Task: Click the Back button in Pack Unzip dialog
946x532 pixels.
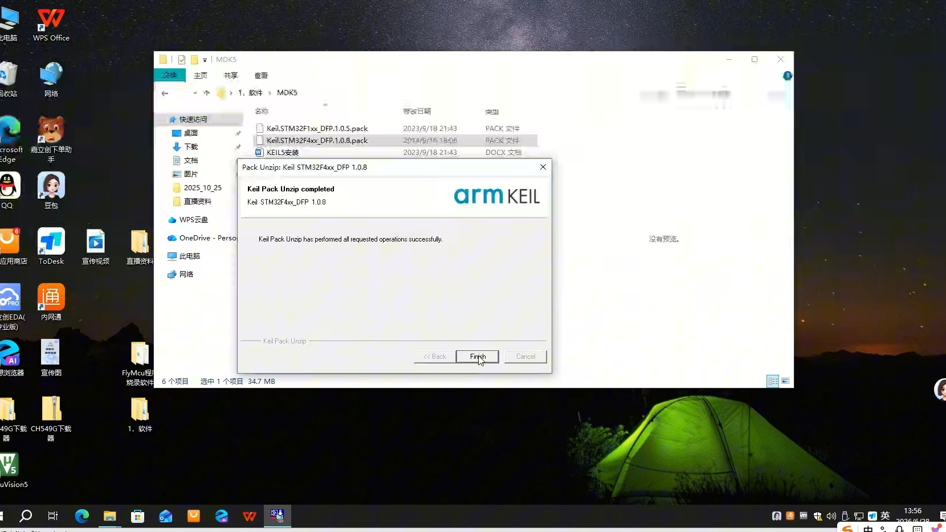Action: click(435, 357)
